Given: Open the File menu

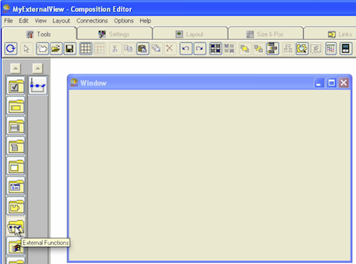Looking at the screenshot, I should 9,21.
